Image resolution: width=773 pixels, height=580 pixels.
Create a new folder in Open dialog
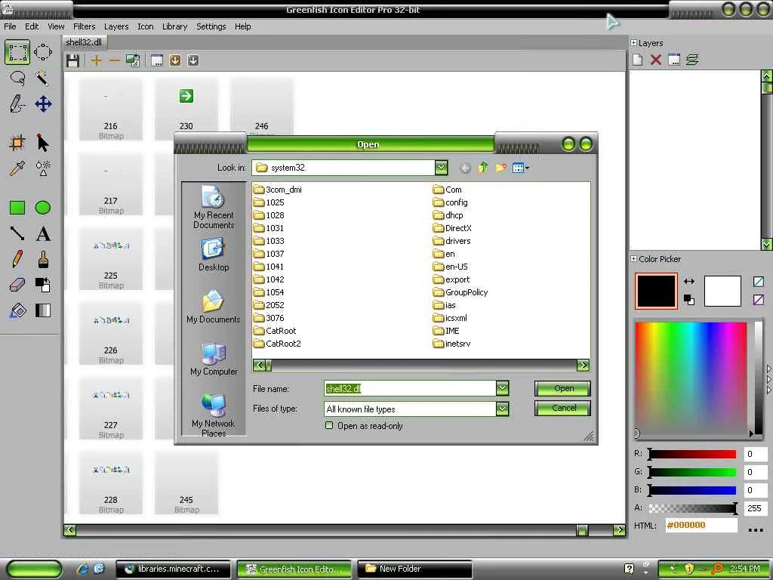tap(500, 168)
